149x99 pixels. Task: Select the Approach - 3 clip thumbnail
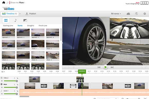click(x=38, y=32)
